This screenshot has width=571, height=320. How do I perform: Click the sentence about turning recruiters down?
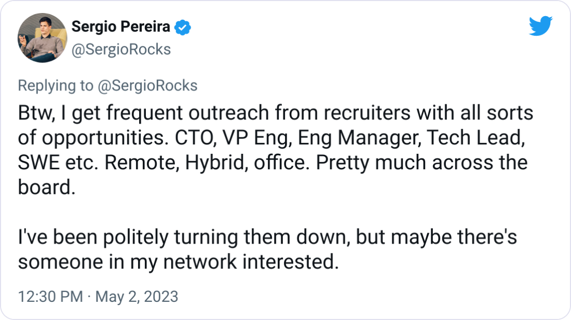tap(267, 237)
